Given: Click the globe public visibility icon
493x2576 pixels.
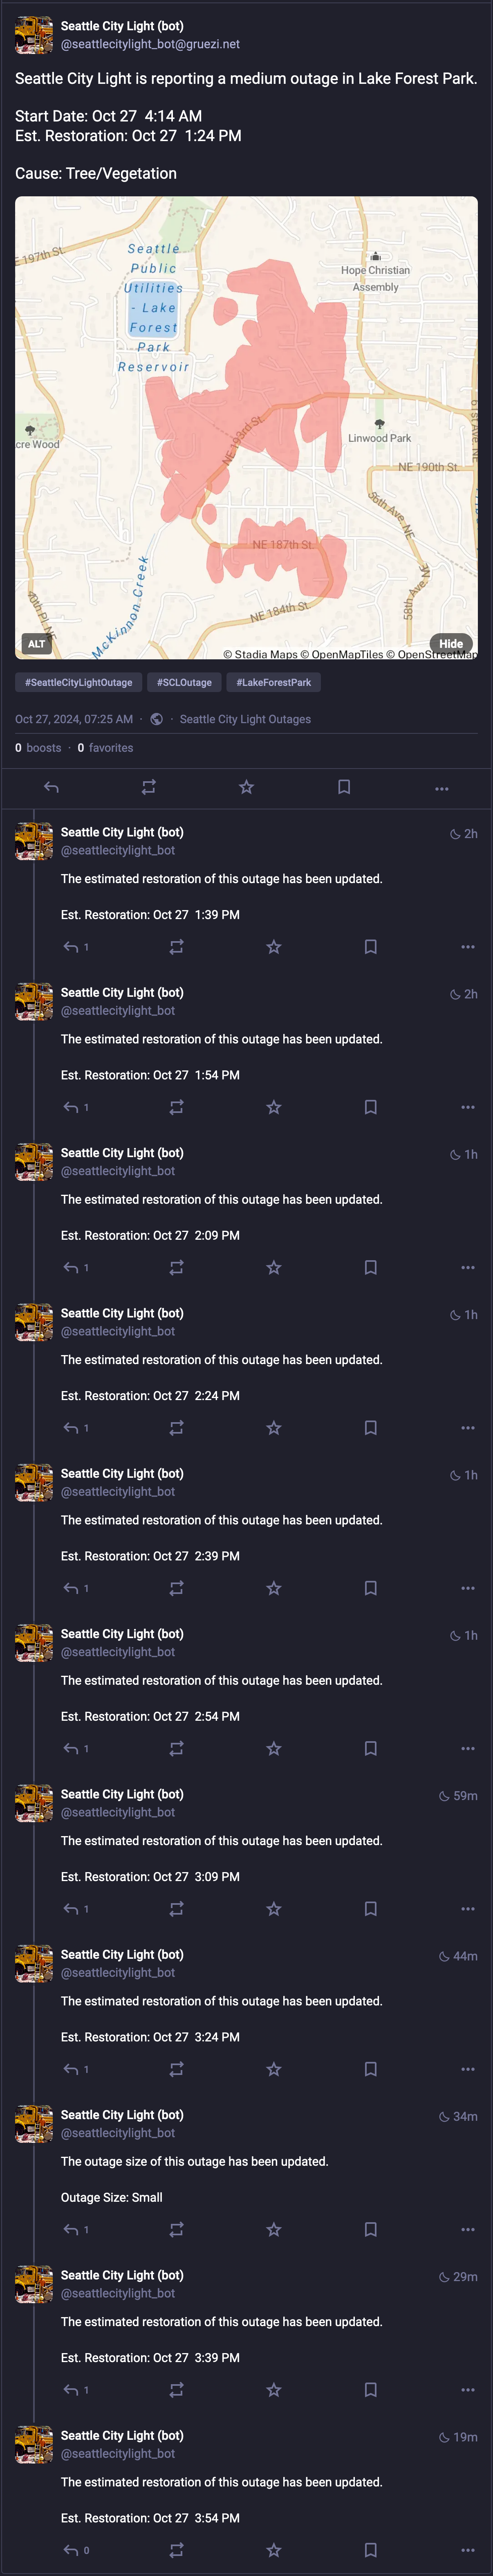Looking at the screenshot, I should pos(157,719).
